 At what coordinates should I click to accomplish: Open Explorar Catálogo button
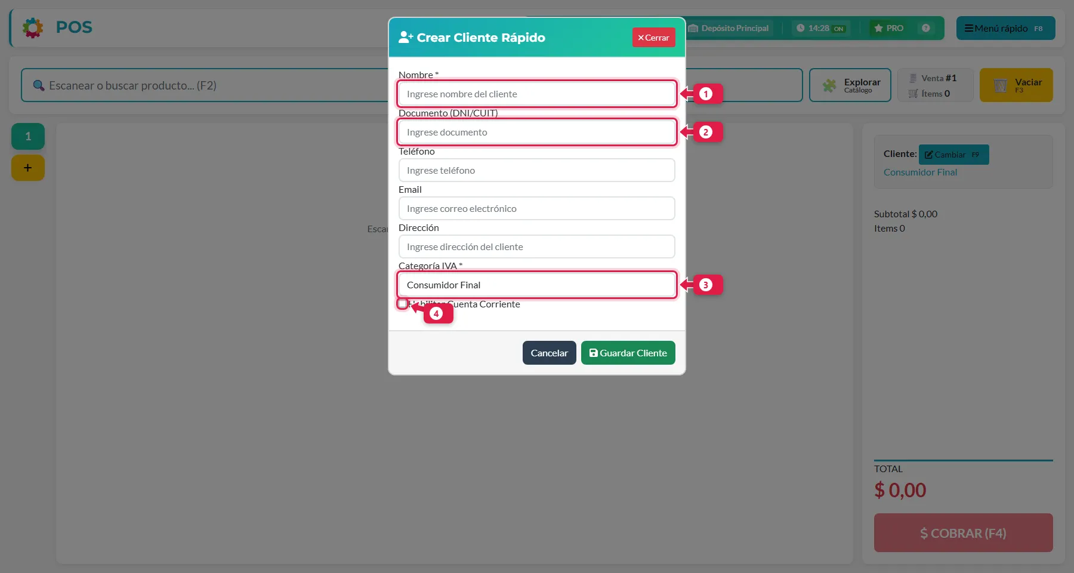pos(850,85)
